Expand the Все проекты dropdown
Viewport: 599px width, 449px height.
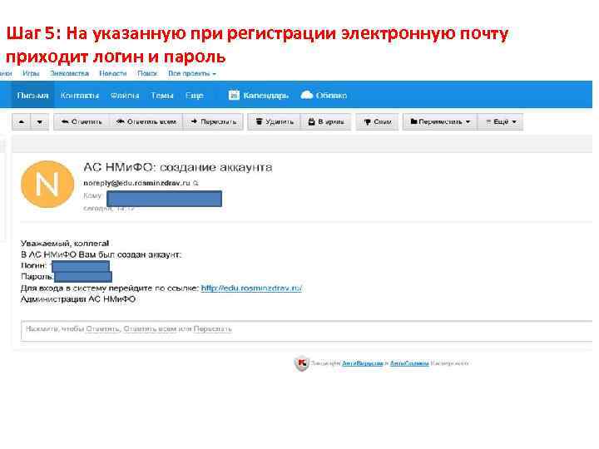coord(192,73)
